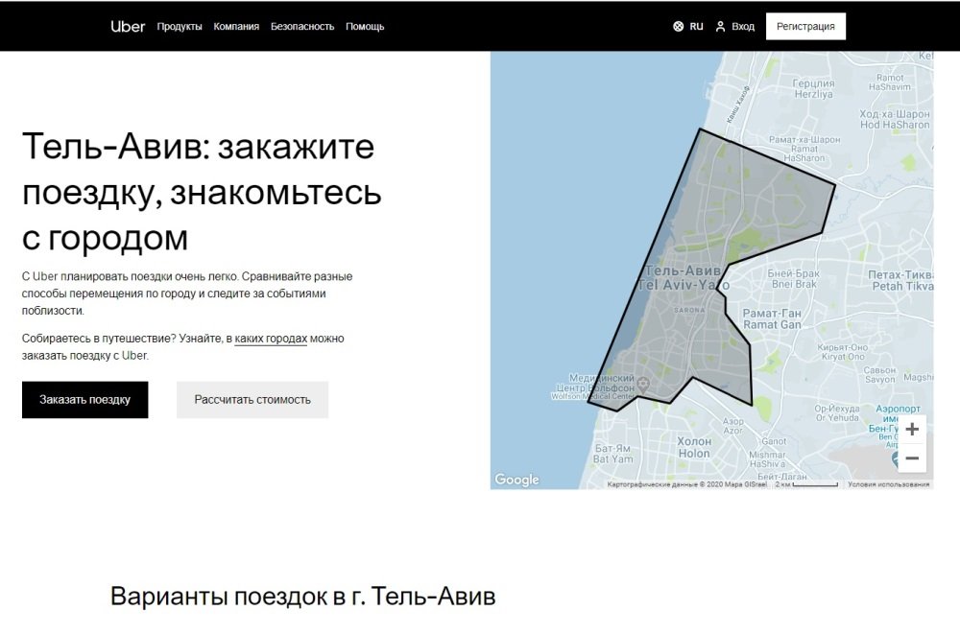
Task: Click the Herzliya map label
Action: click(x=814, y=89)
